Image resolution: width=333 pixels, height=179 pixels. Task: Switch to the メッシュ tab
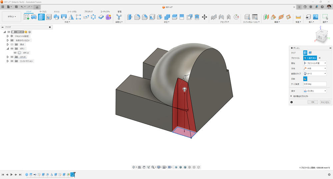click(56, 12)
